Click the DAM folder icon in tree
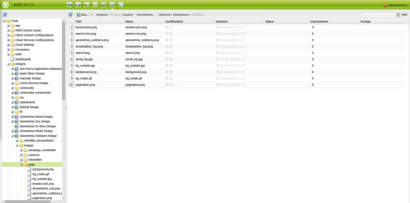This screenshot has height=203, width=410. coord(12,54)
